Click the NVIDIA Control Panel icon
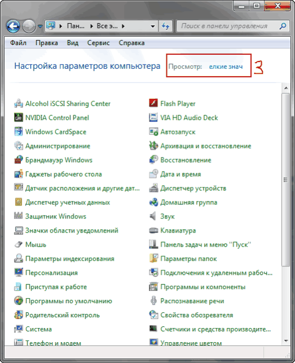Image resolution: width=295 pixels, height=363 pixels. pyautogui.click(x=19, y=117)
